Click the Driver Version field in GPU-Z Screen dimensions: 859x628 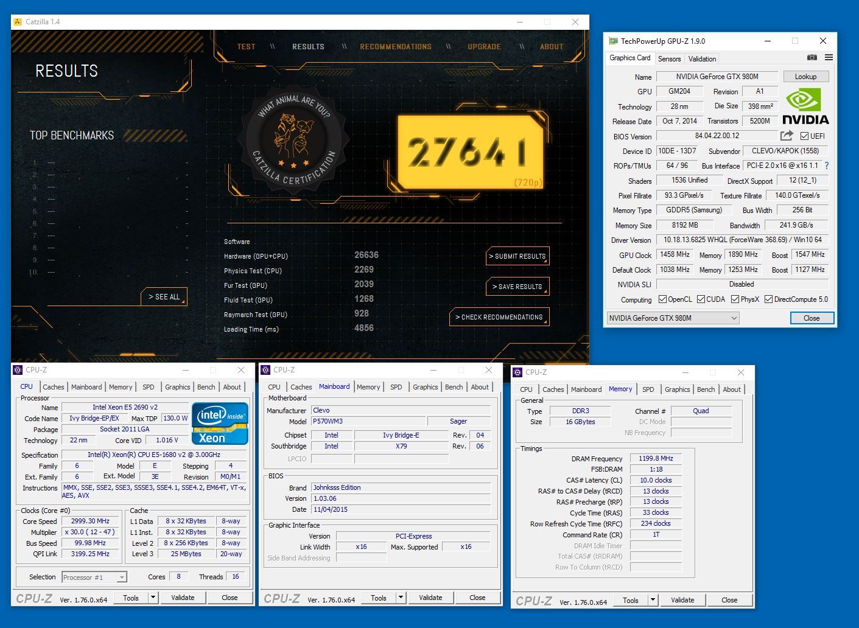pos(742,240)
